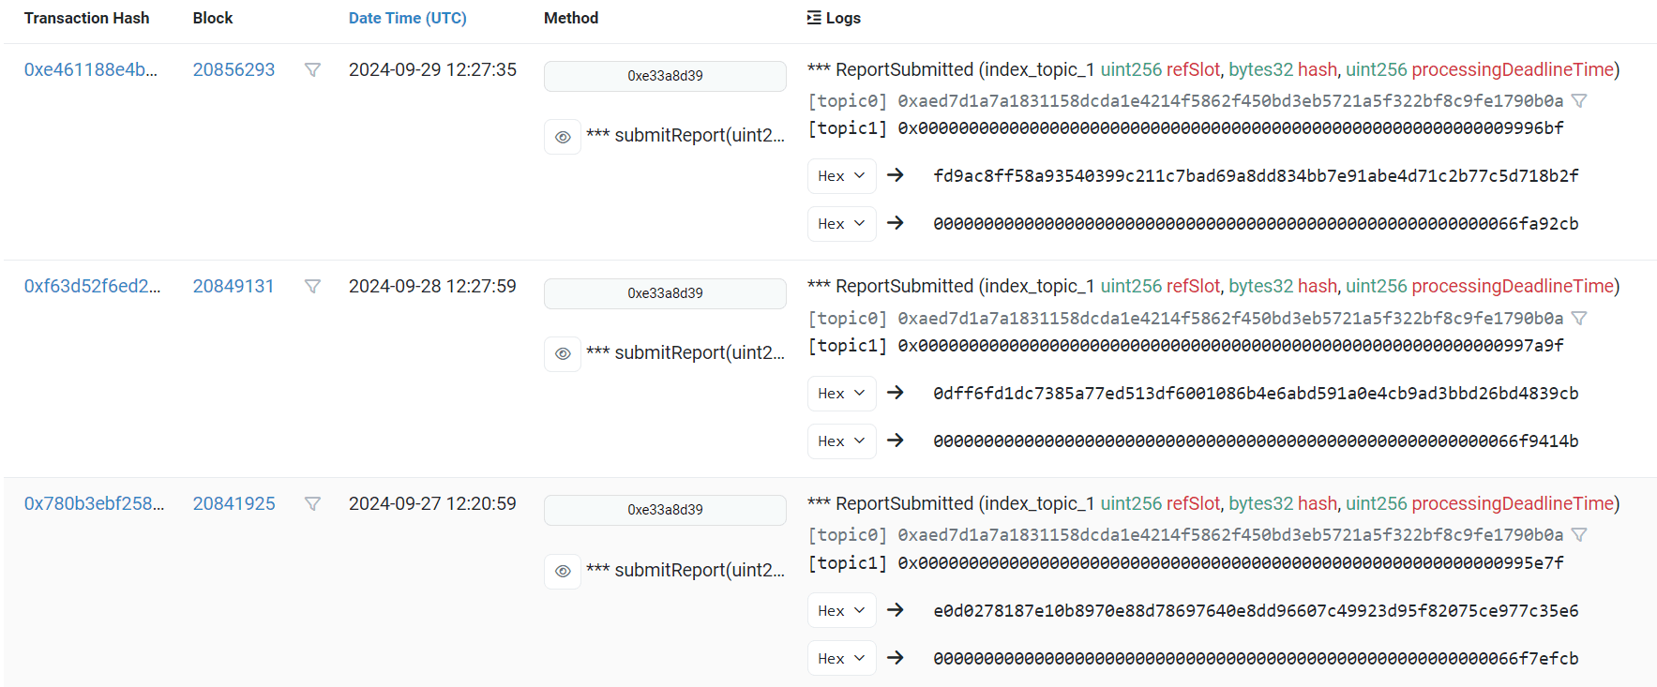Open transaction 0x780b3ebf258...
This screenshot has width=1657, height=687.
94,504
